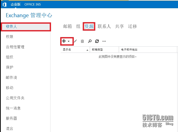Open the more options ellipsis
The width and height of the screenshot is (178, 132).
tap(104, 41)
